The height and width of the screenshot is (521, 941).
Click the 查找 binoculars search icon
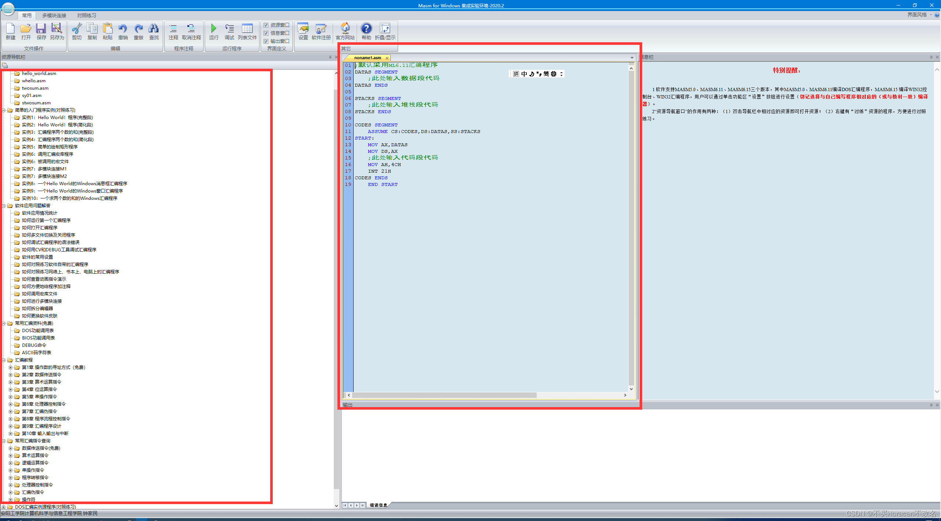coord(154,29)
